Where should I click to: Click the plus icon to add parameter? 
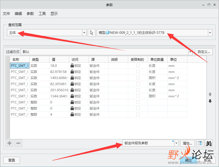(9, 143)
